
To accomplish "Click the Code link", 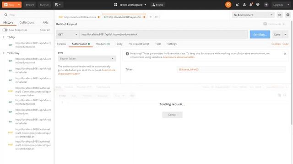I will (x=286, y=44).
